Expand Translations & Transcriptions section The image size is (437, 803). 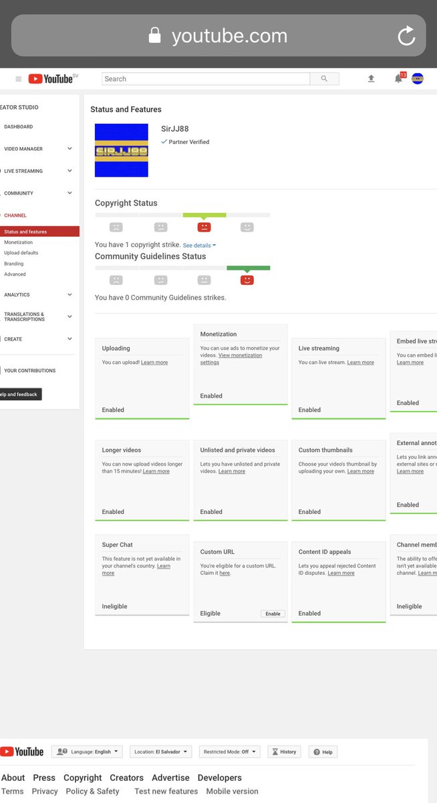tap(69, 317)
